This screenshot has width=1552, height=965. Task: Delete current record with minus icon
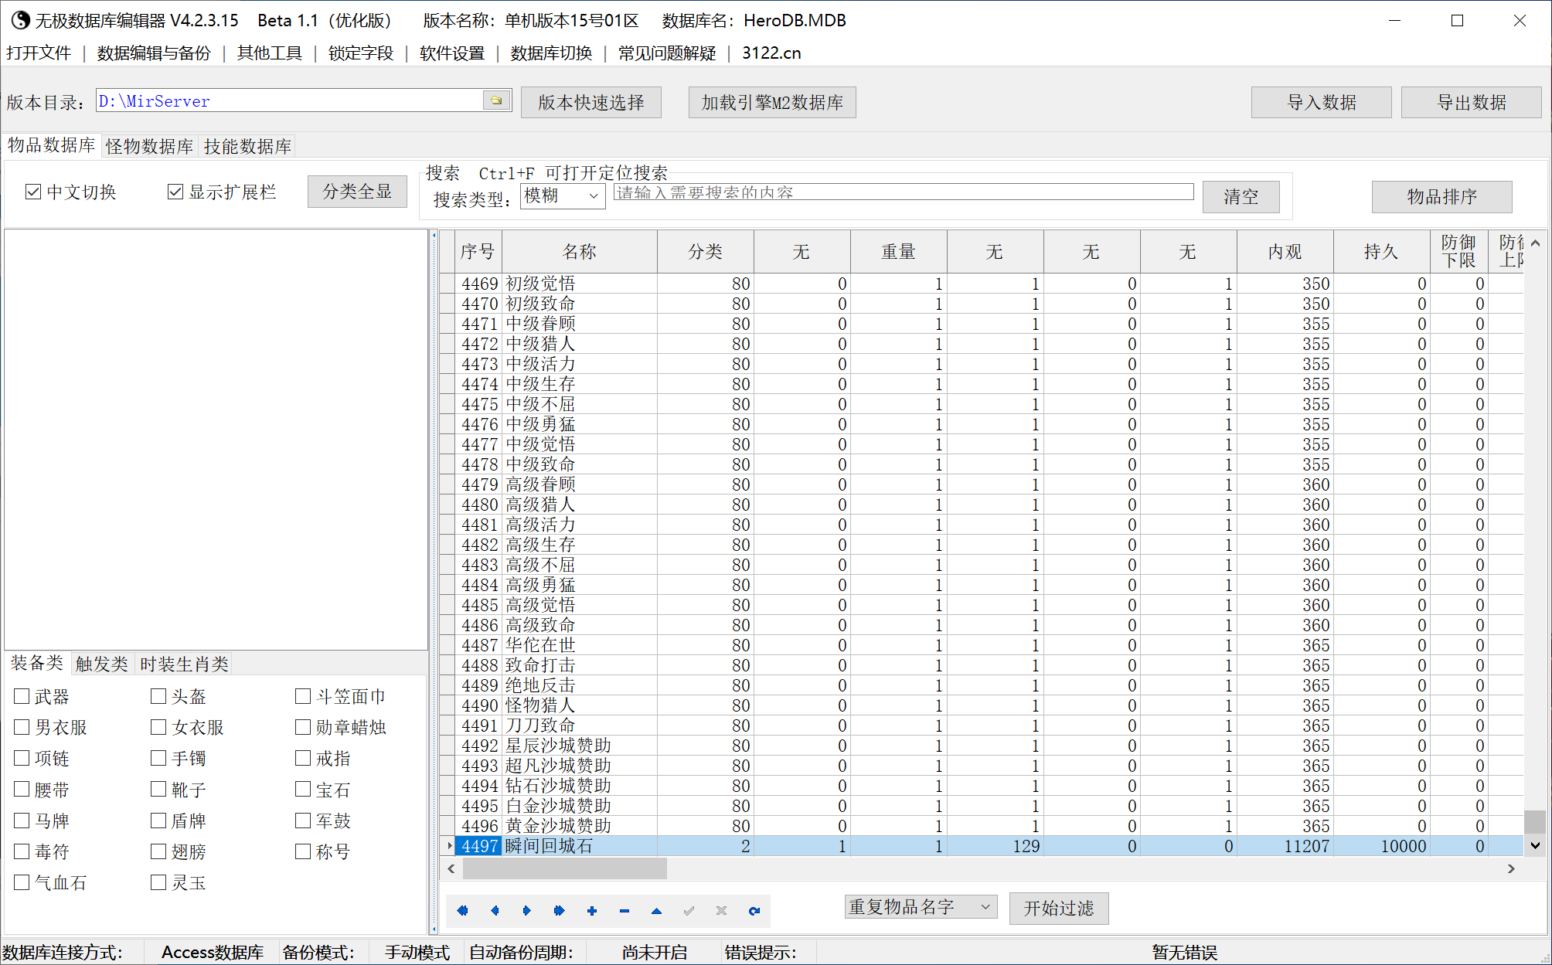coord(625,911)
